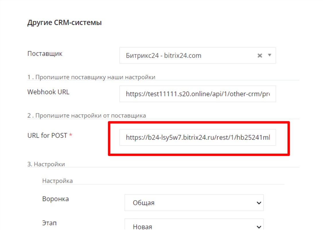This screenshot has height=235, width=323.
Task: Click the red required asterisk
Action: [71, 135]
